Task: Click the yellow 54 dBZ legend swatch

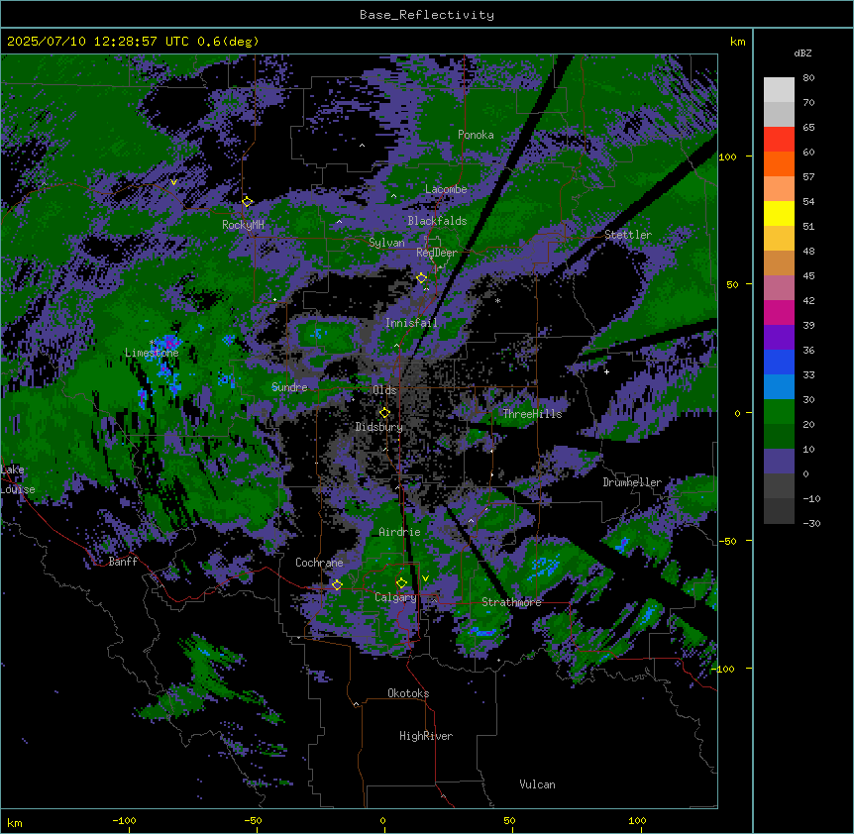Action: (x=779, y=213)
